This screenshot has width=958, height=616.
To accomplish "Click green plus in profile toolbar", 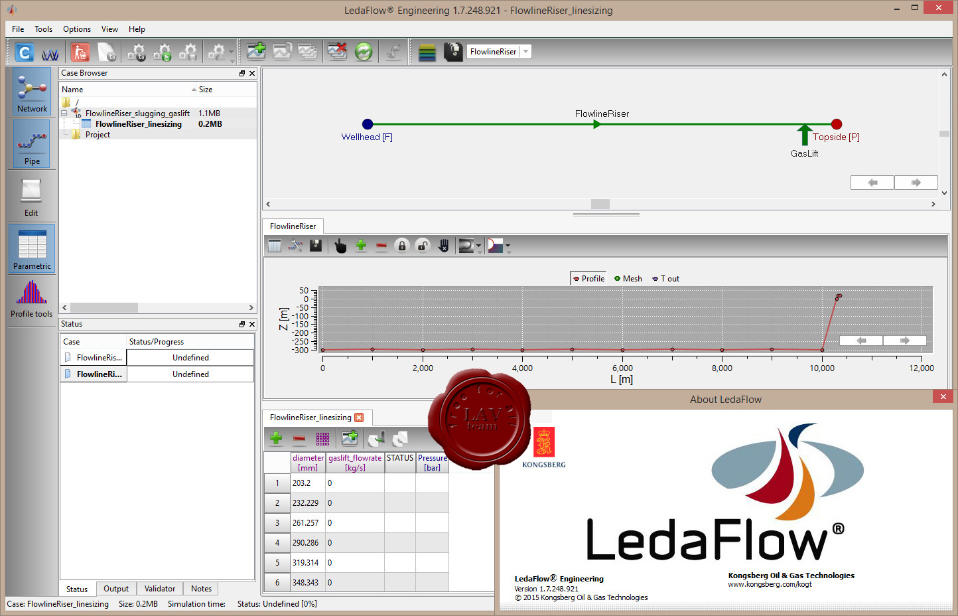I will [x=361, y=246].
